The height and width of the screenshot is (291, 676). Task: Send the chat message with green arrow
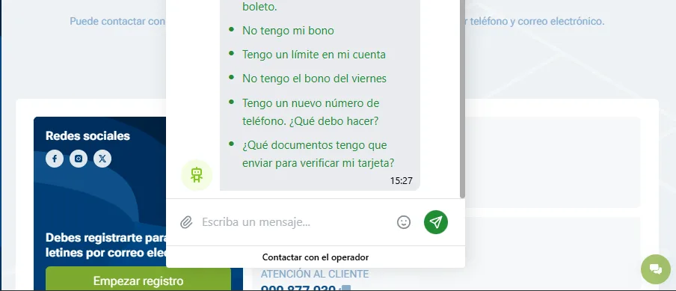coord(436,222)
